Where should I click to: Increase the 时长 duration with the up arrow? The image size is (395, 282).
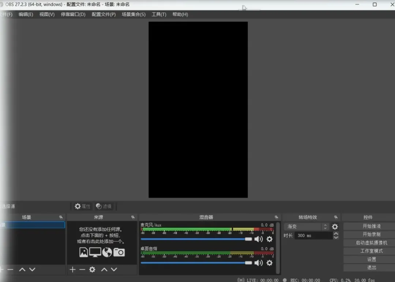(336, 234)
